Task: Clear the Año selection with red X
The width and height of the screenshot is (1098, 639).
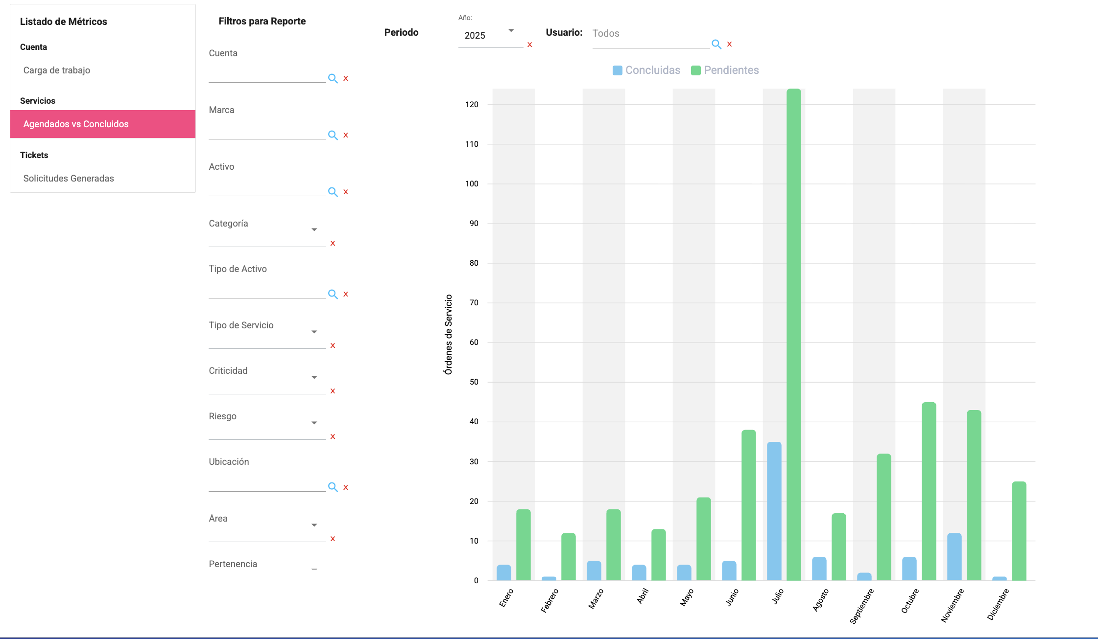Action: pos(529,45)
